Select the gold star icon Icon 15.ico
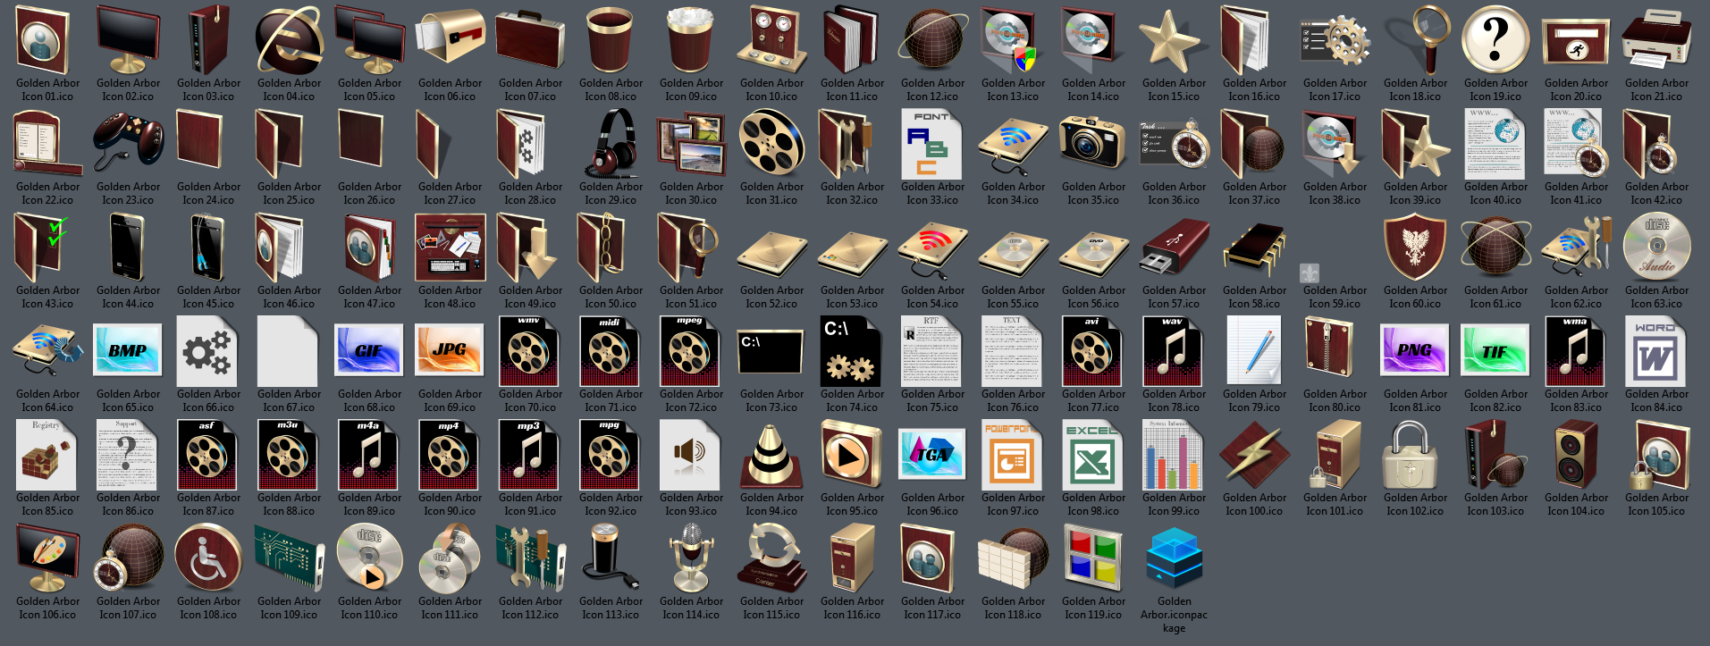The image size is (1710, 646). [1174, 40]
